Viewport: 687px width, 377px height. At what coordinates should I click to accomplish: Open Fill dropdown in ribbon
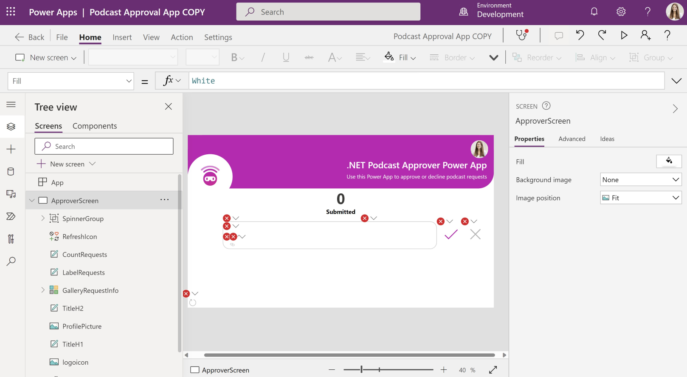tap(400, 57)
